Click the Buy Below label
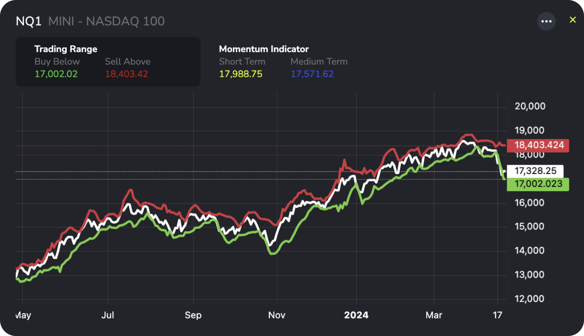 click(57, 62)
